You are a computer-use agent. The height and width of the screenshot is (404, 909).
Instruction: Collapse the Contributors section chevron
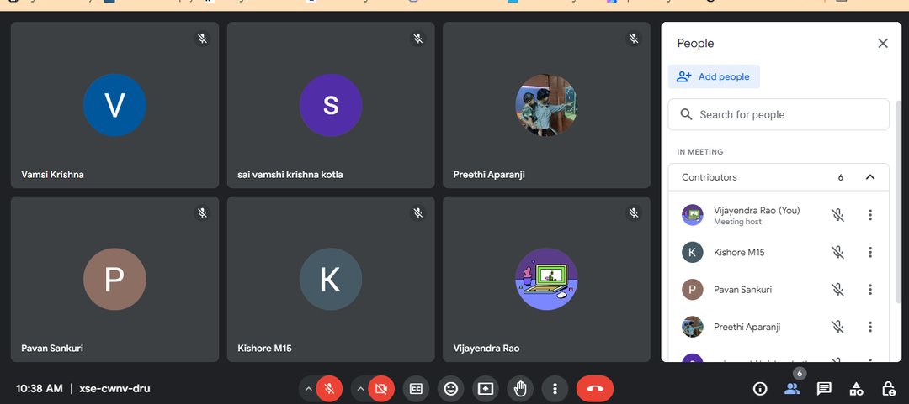[x=869, y=177]
